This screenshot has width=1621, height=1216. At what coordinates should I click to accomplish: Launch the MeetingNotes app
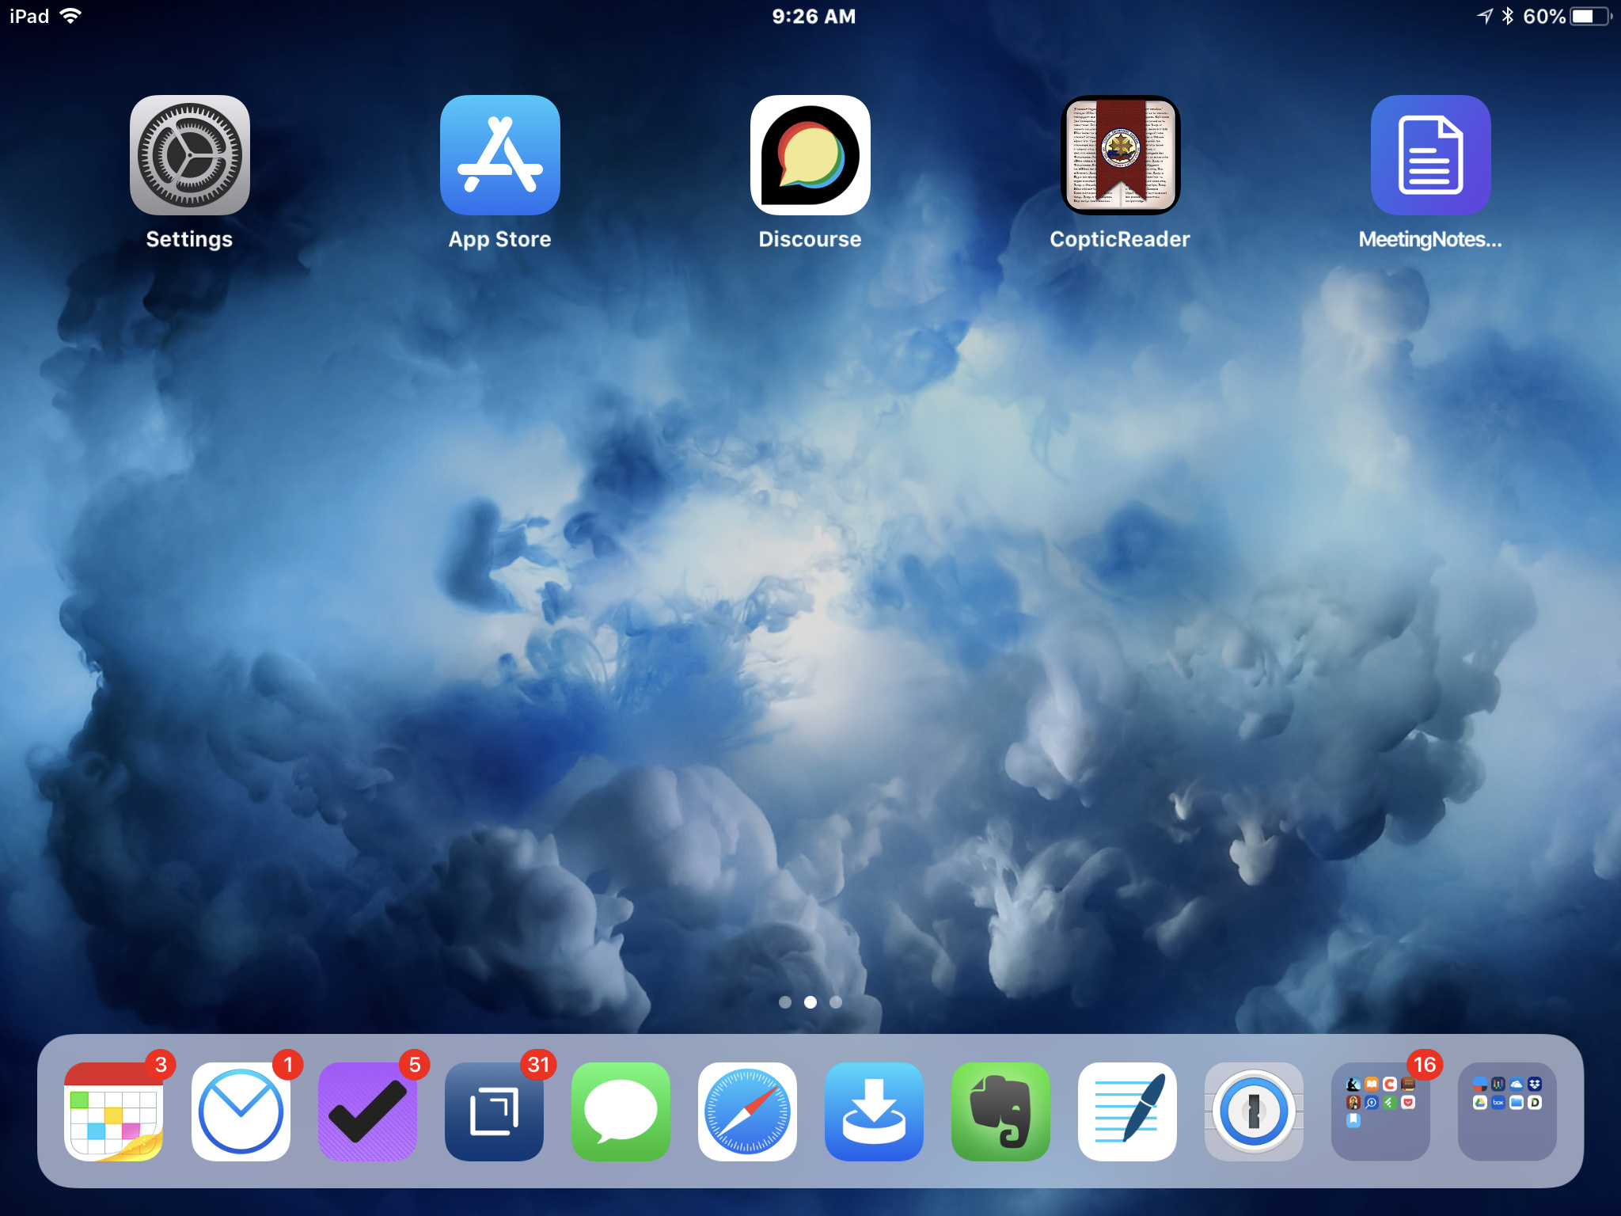pos(1431,155)
